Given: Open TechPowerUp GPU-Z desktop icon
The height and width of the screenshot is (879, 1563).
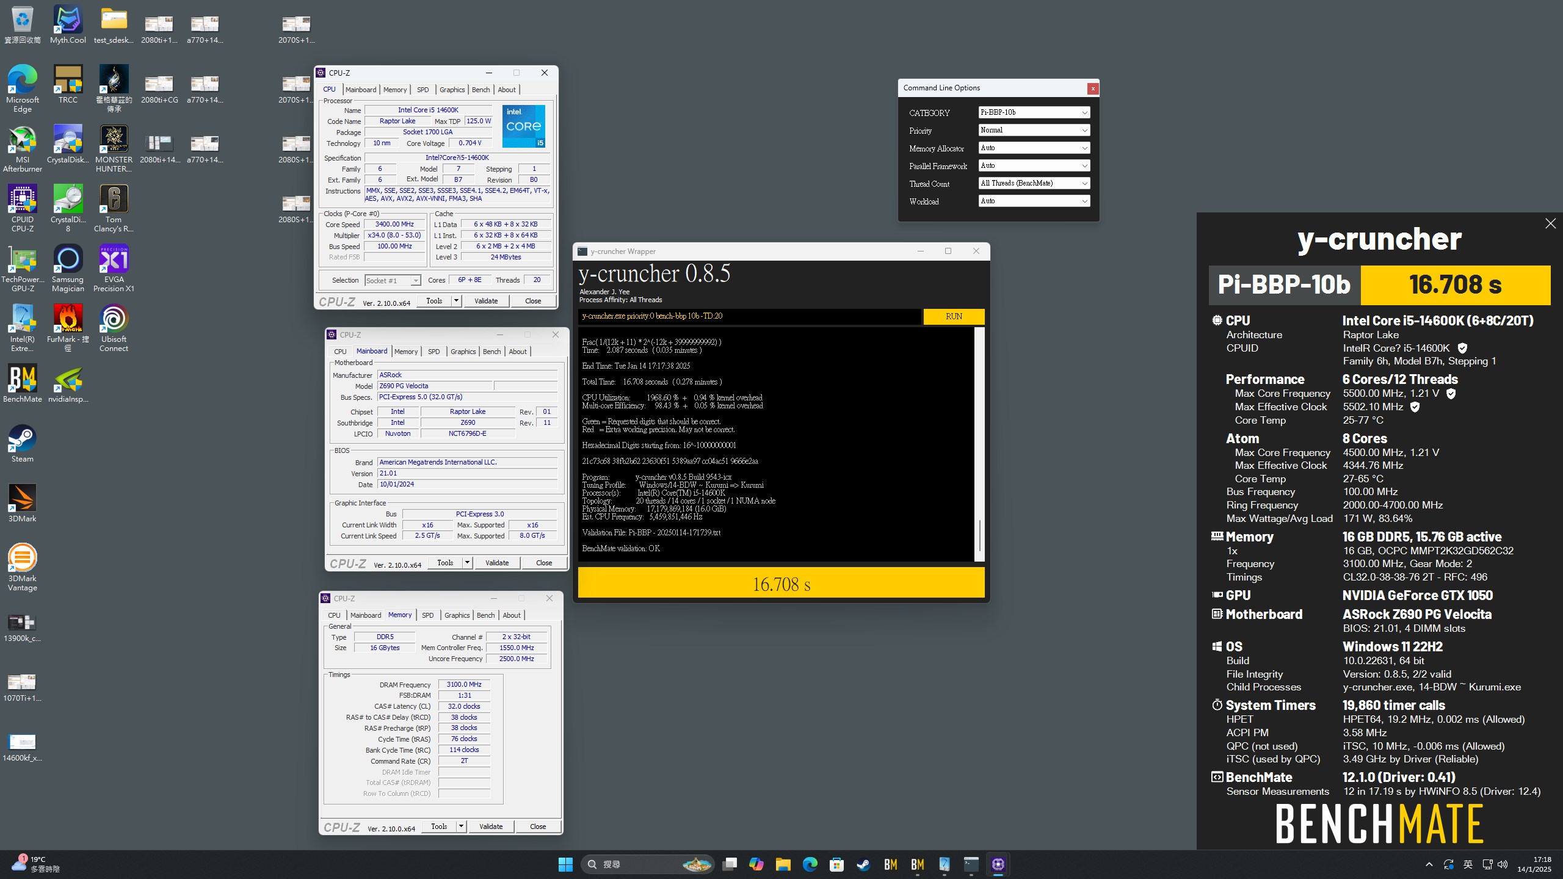Looking at the screenshot, I should tap(23, 268).
